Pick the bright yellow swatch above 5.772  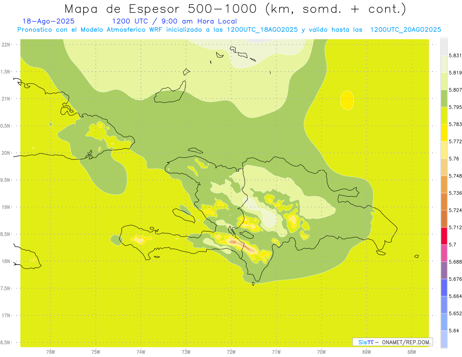click(x=444, y=133)
